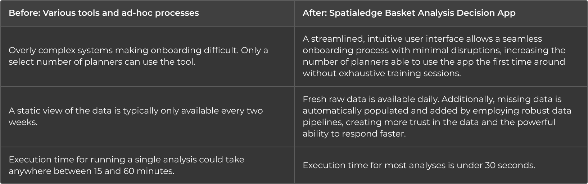
Task: Select the '15 and 60 minutes' execution time cell
Action: [x=147, y=165]
